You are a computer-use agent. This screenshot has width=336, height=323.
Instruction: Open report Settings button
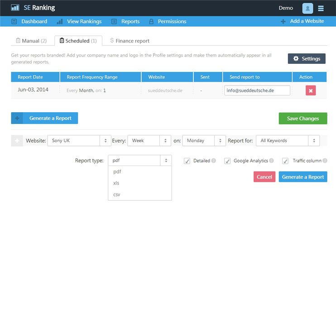click(x=307, y=58)
